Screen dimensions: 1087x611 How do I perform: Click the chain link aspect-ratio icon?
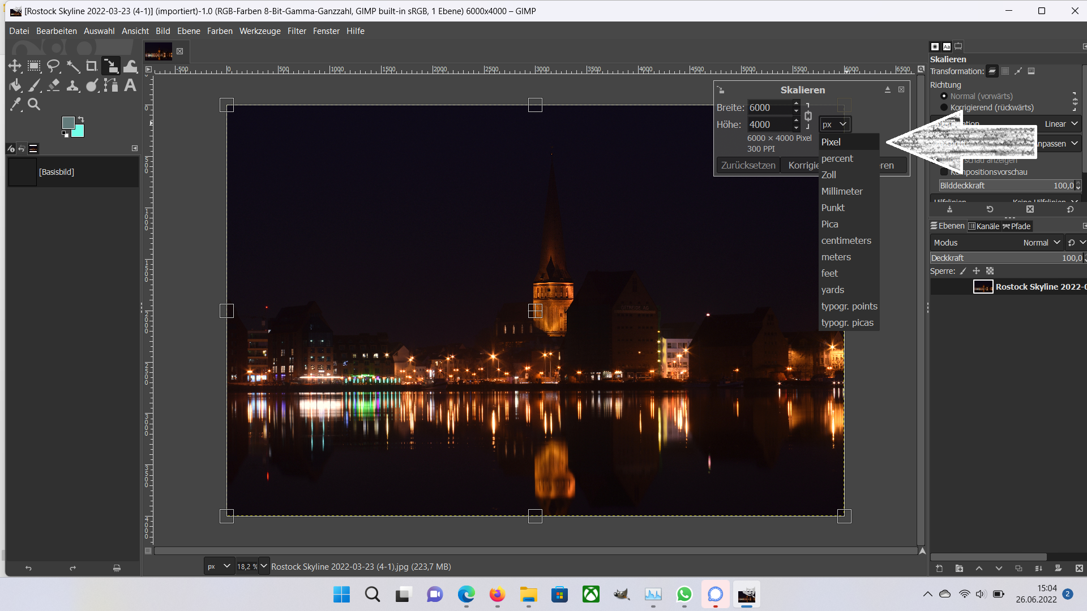point(808,116)
